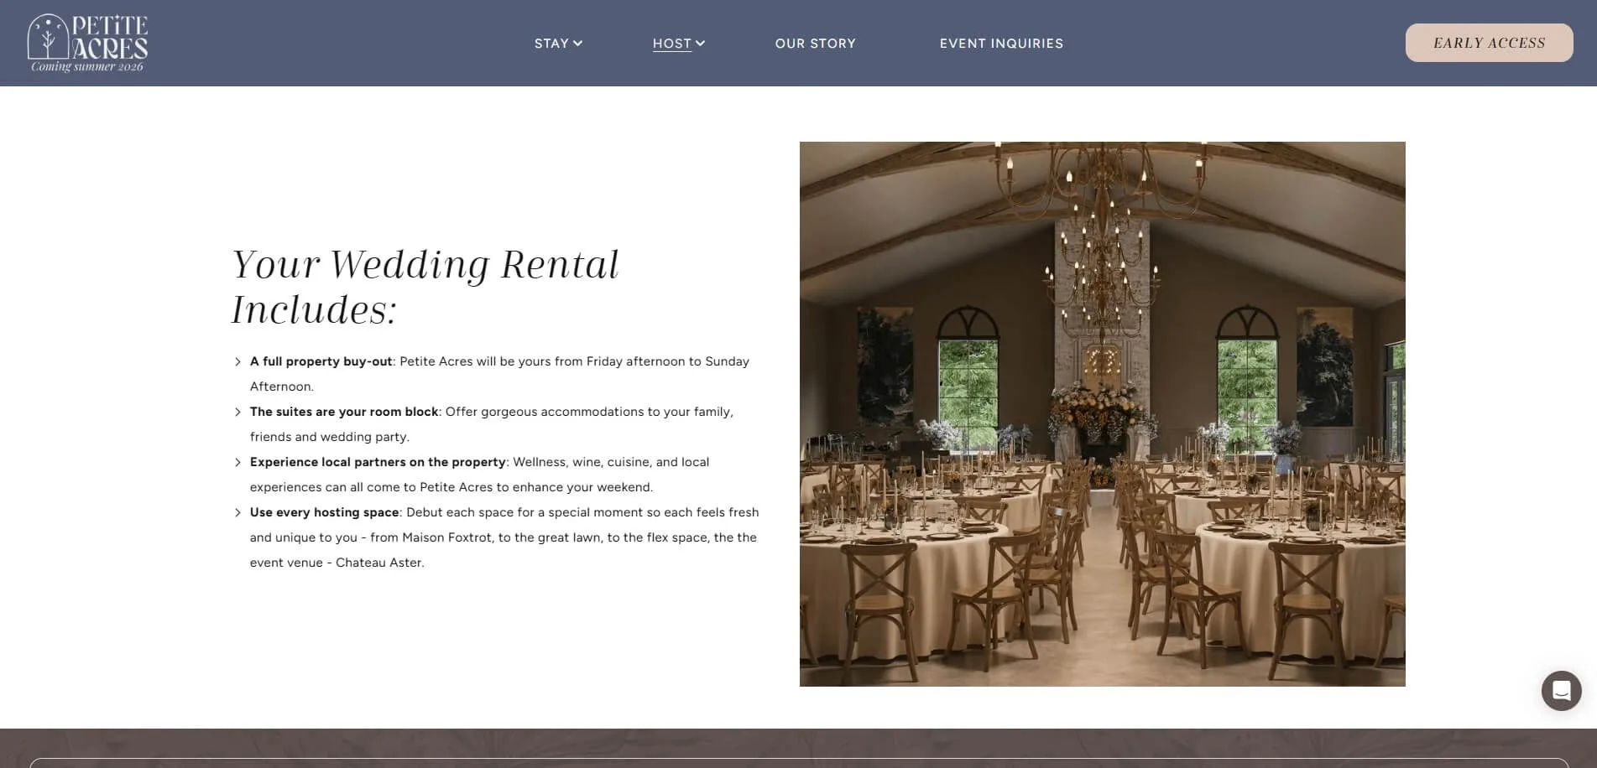The width and height of the screenshot is (1597, 768).
Task: Expand the HOST dropdown chevron
Action: pos(701,44)
